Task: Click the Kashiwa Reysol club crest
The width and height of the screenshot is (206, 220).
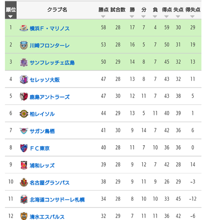Action: [x=24, y=114]
